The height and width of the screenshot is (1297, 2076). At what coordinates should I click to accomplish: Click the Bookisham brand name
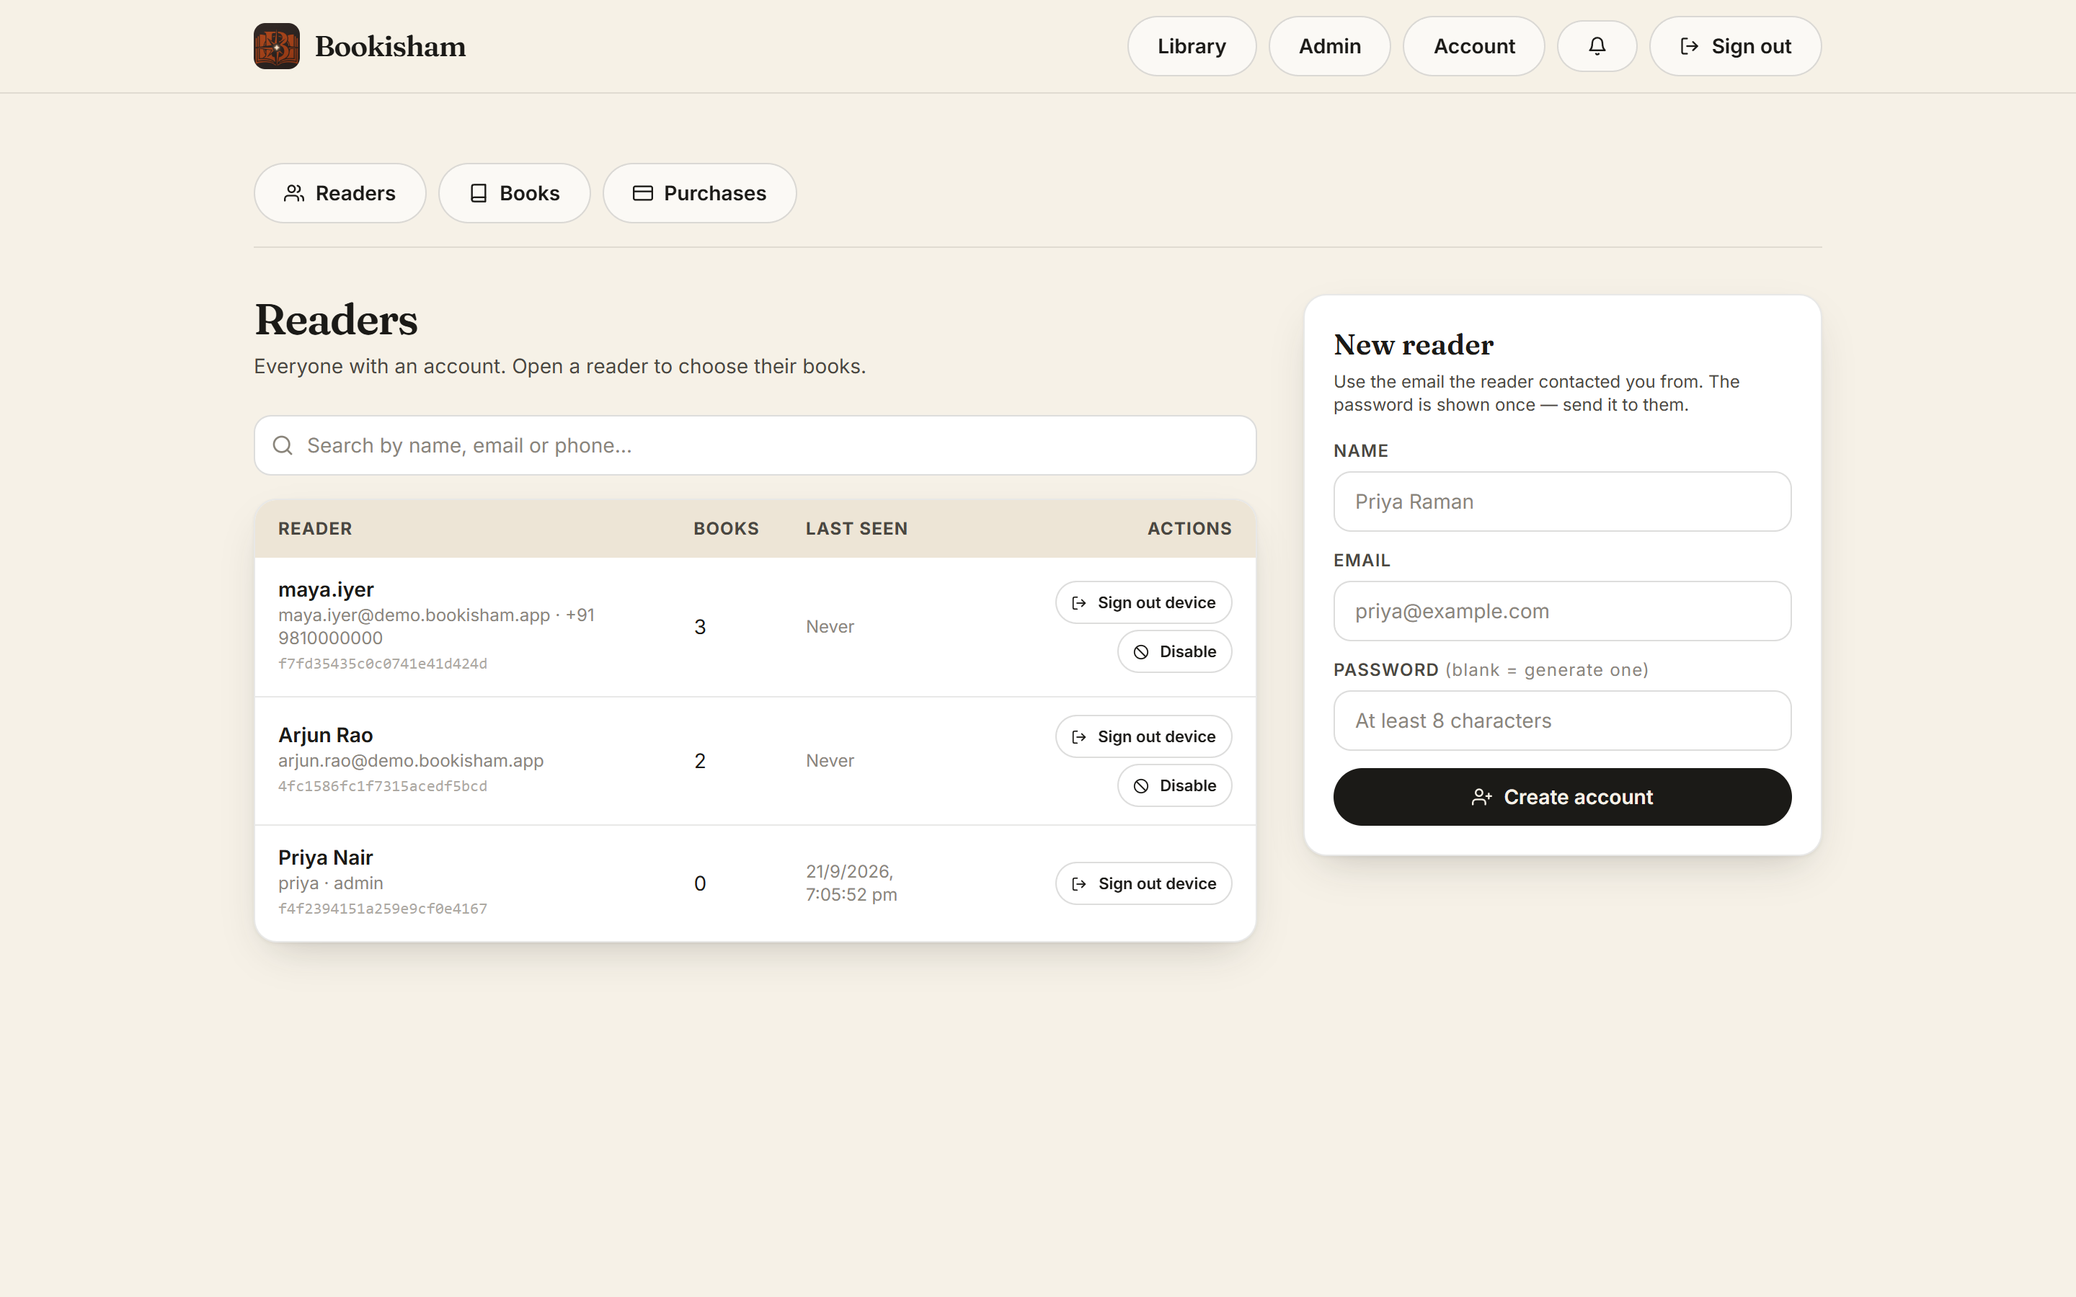(x=390, y=46)
